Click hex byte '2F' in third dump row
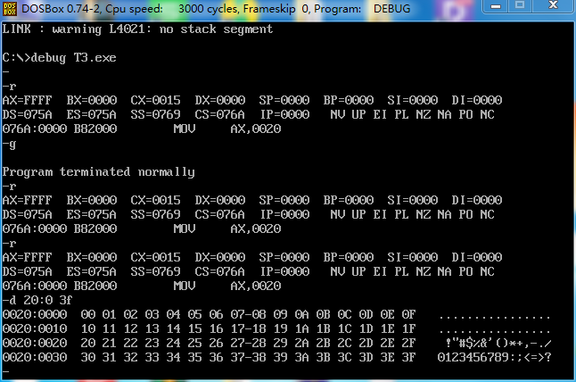Image resolution: width=576 pixels, height=382 pixels. 408,343
